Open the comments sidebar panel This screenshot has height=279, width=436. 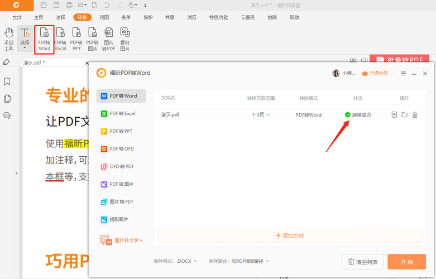7,116
